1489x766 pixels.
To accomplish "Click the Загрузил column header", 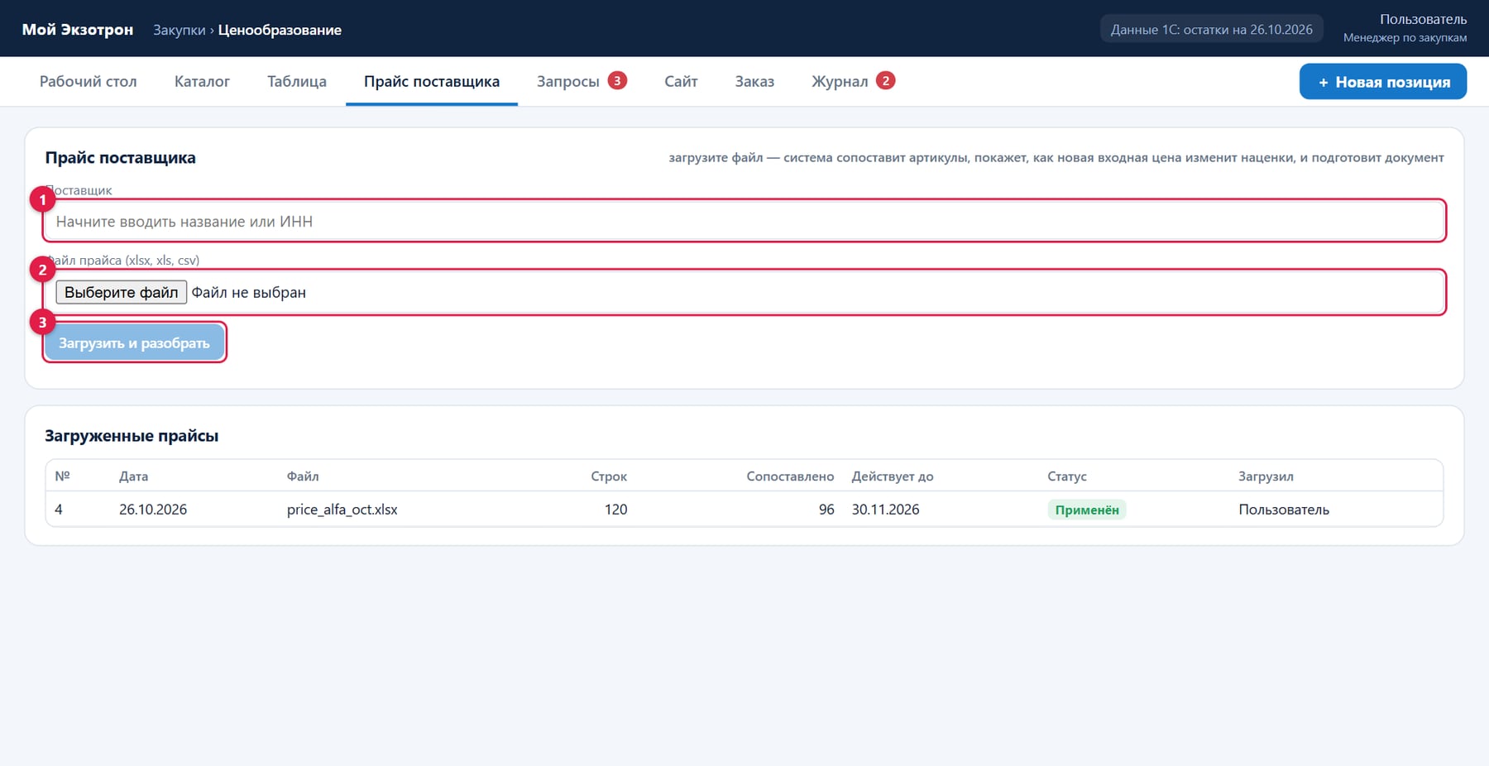I will tap(1266, 476).
